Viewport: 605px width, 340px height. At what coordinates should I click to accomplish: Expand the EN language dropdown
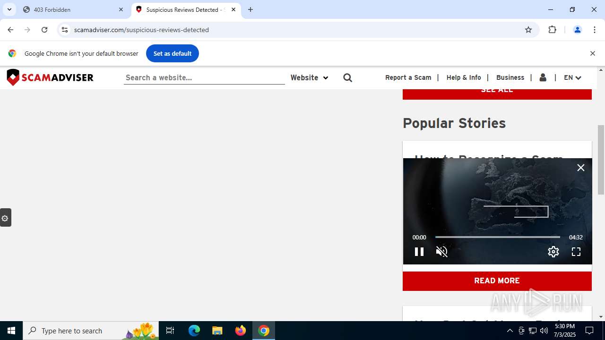pos(572,77)
